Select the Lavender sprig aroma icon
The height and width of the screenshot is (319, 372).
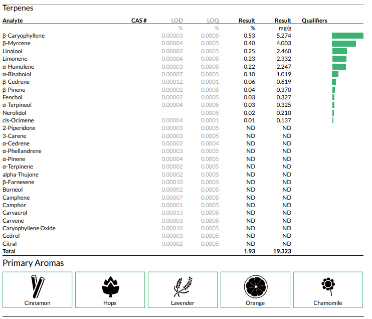(182, 286)
